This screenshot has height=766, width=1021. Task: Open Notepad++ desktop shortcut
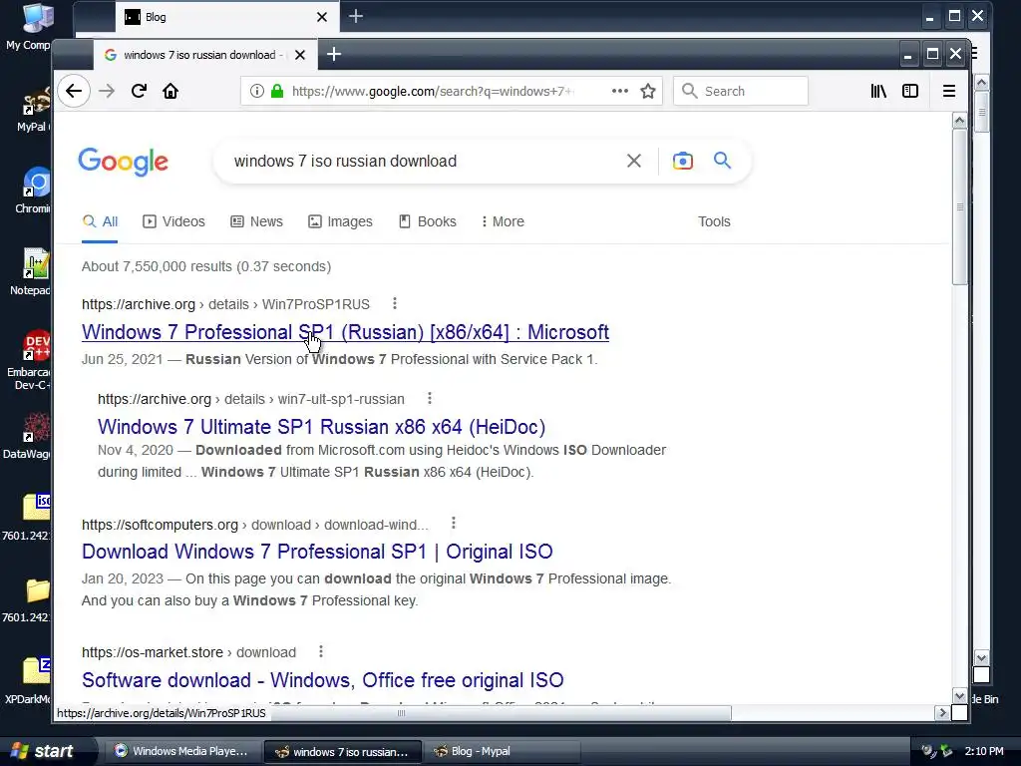(31, 272)
